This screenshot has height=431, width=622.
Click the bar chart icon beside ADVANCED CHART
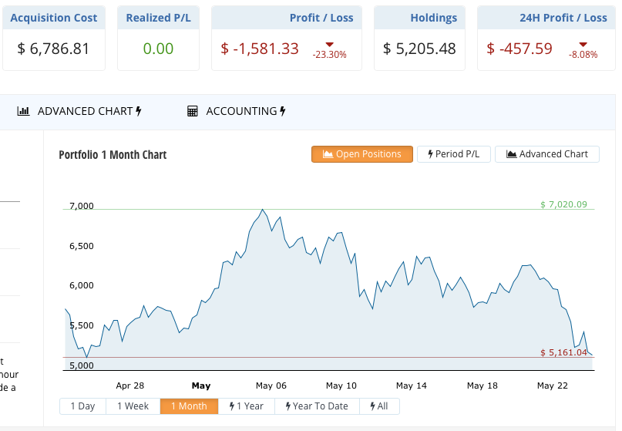[x=23, y=111]
